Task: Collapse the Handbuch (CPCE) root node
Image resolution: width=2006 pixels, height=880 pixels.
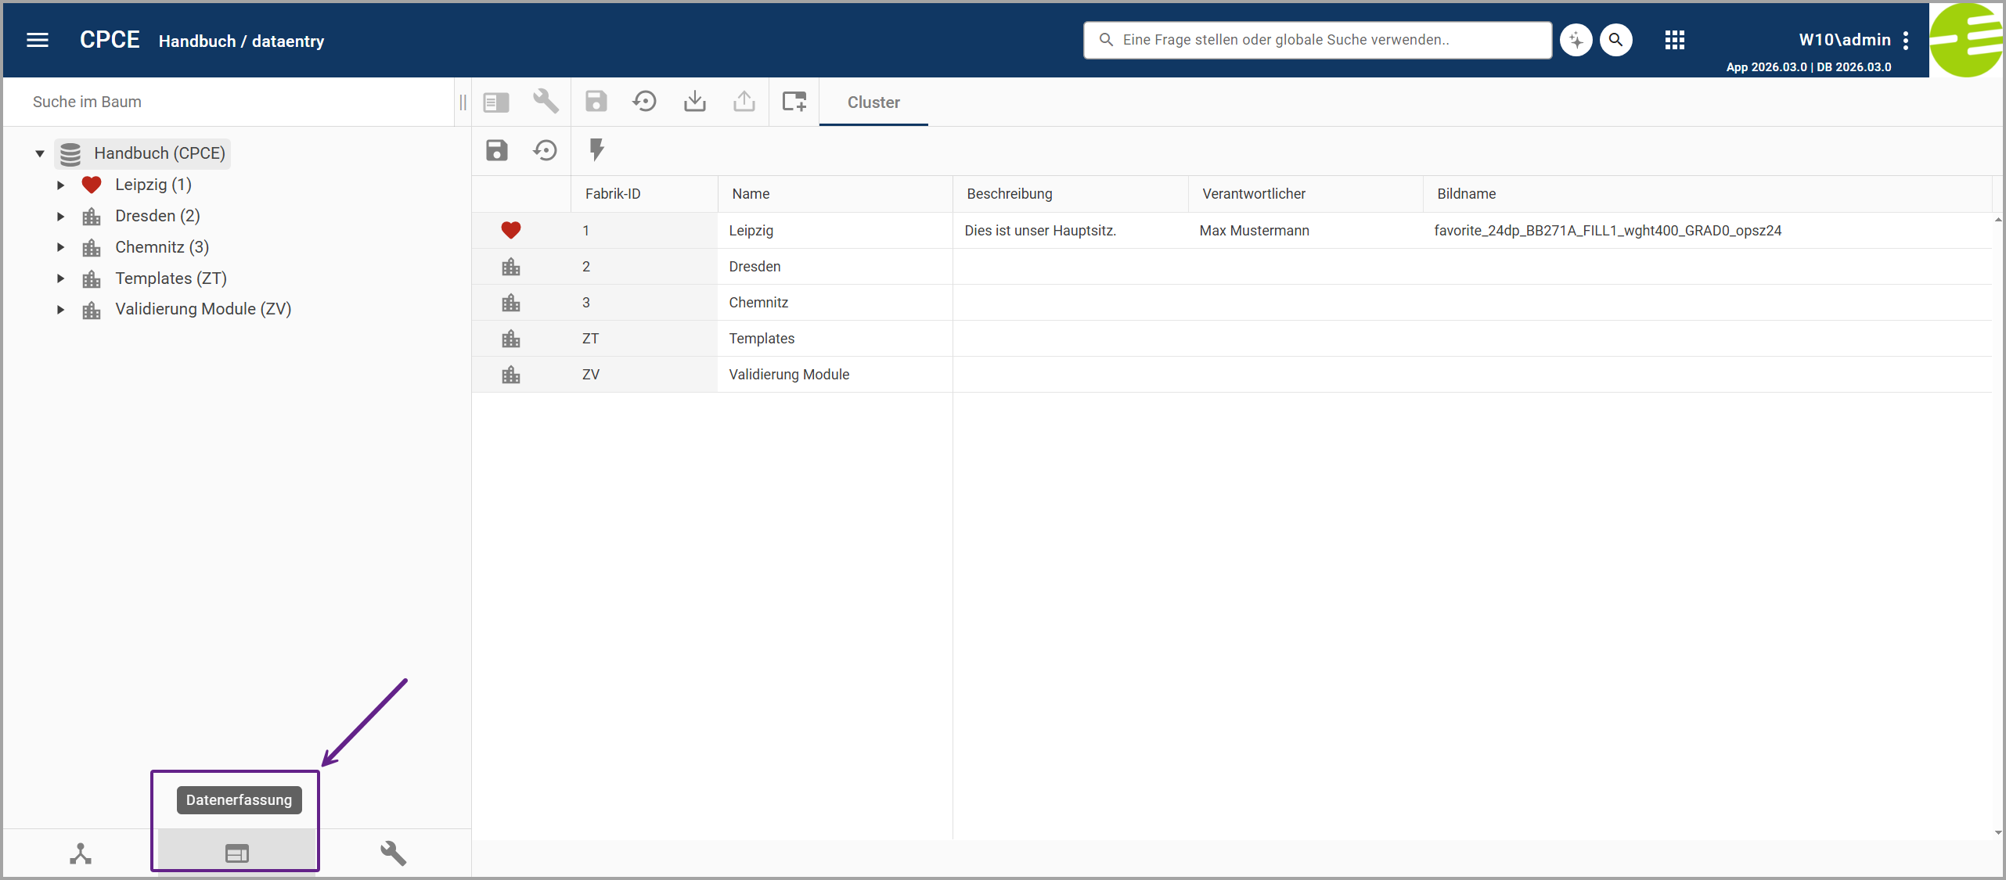Action: (x=40, y=153)
